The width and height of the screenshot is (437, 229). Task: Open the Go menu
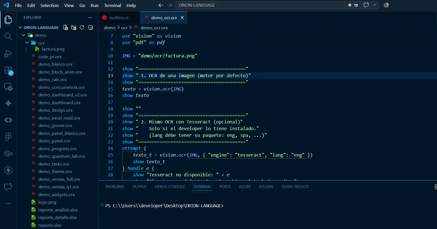click(x=82, y=5)
